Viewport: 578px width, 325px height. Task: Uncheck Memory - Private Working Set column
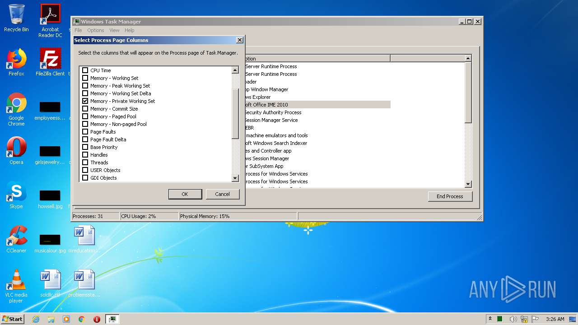click(85, 101)
